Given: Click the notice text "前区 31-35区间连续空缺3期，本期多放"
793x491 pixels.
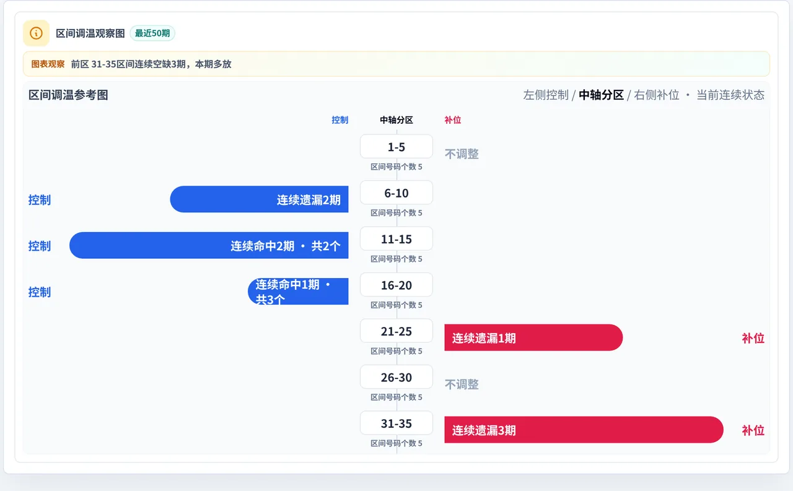Looking at the screenshot, I should point(151,64).
